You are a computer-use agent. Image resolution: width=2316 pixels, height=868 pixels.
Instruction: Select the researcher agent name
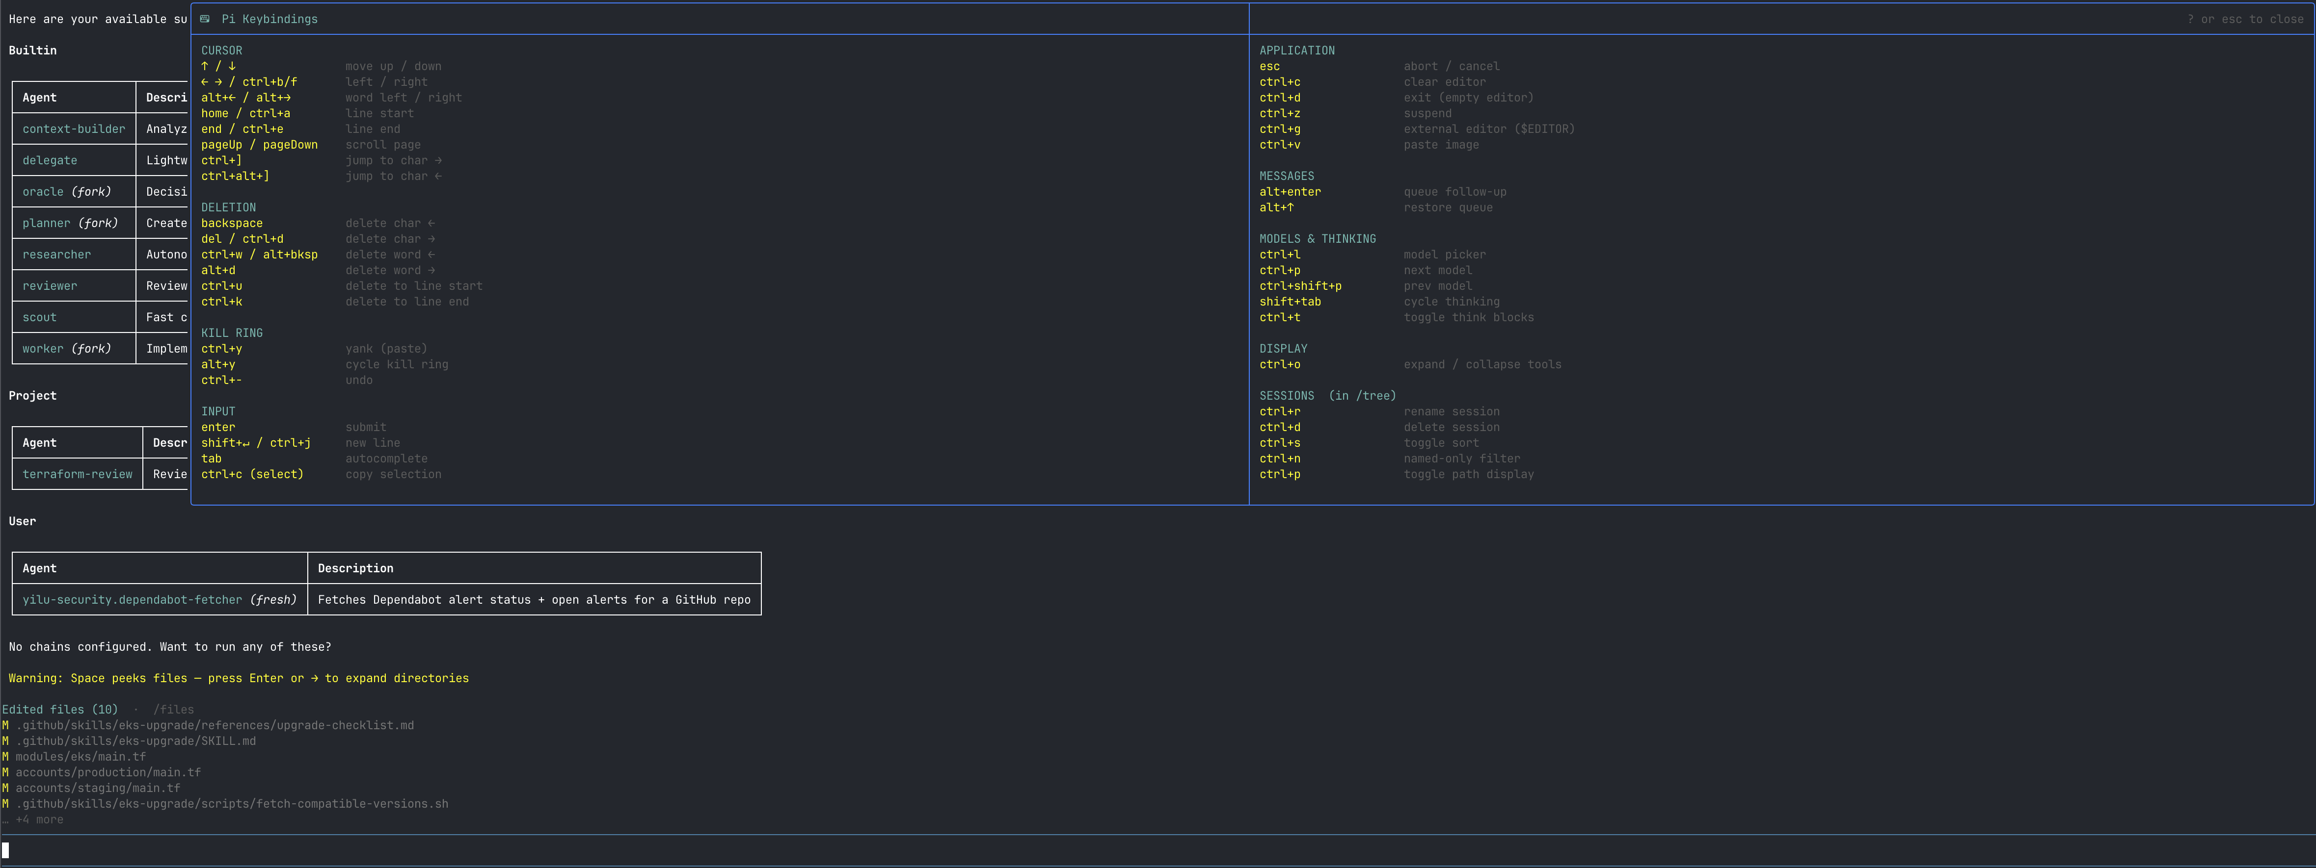pyautogui.click(x=56, y=255)
